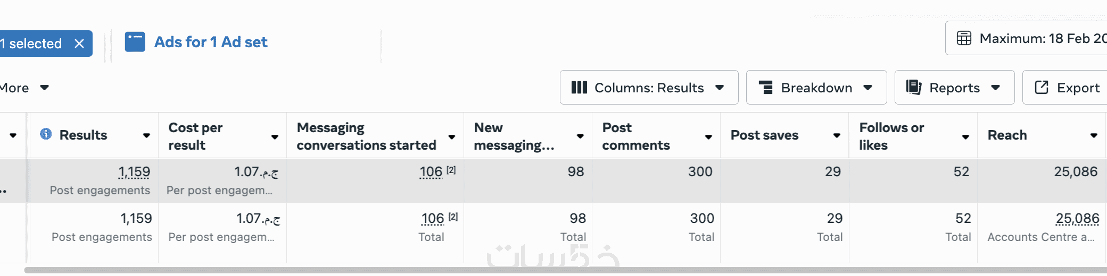Click the Reports document icon
This screenshot has width=1107, height=276.
[x=913, y=88]
